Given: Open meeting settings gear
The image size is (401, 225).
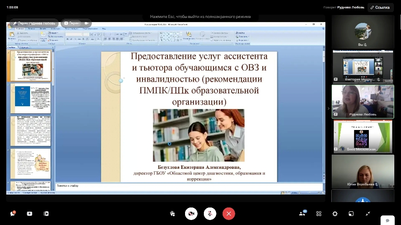Looking at the screenshot, I should (x=335, y=214).
